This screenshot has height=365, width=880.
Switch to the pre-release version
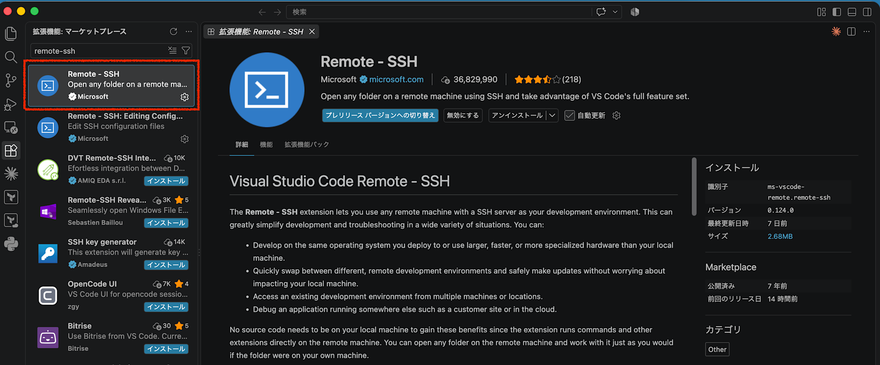coord(380,116)
